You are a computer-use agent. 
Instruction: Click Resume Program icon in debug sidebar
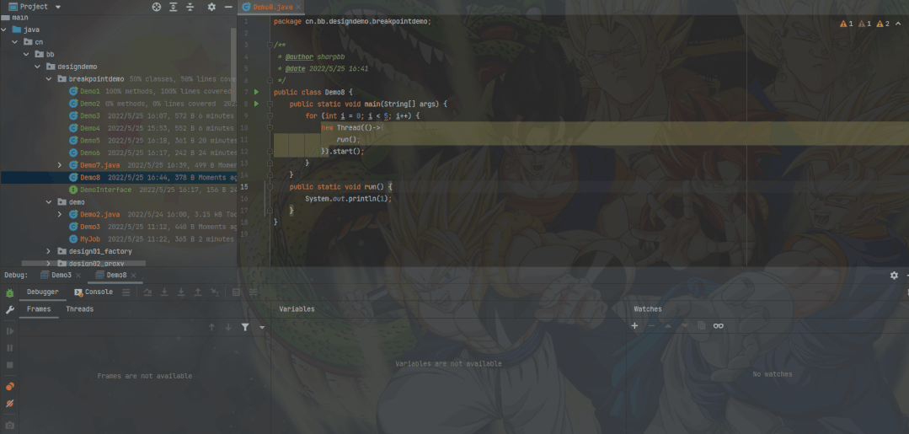click(9, 331)
